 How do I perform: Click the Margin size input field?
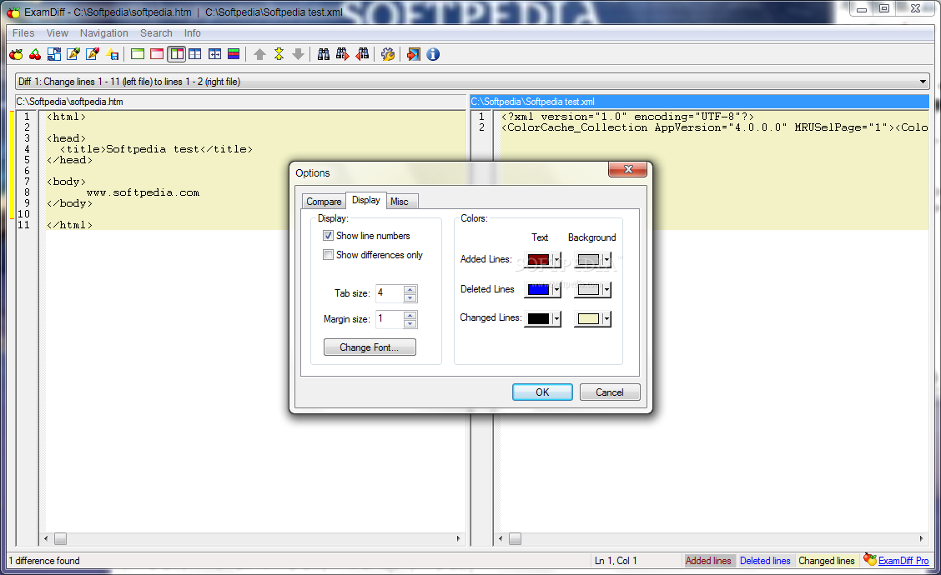[x=390, y=319]
